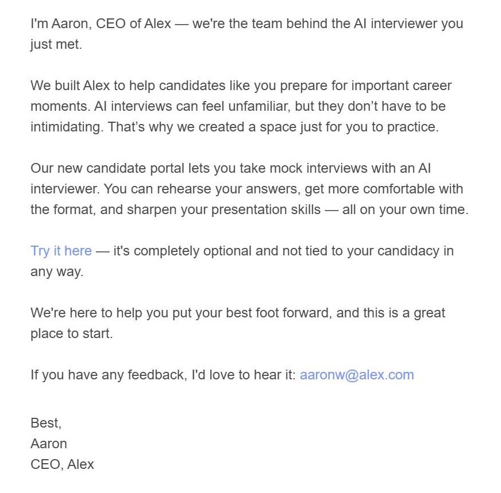Click the text "If you have any feedback"

tap(101, 375)
